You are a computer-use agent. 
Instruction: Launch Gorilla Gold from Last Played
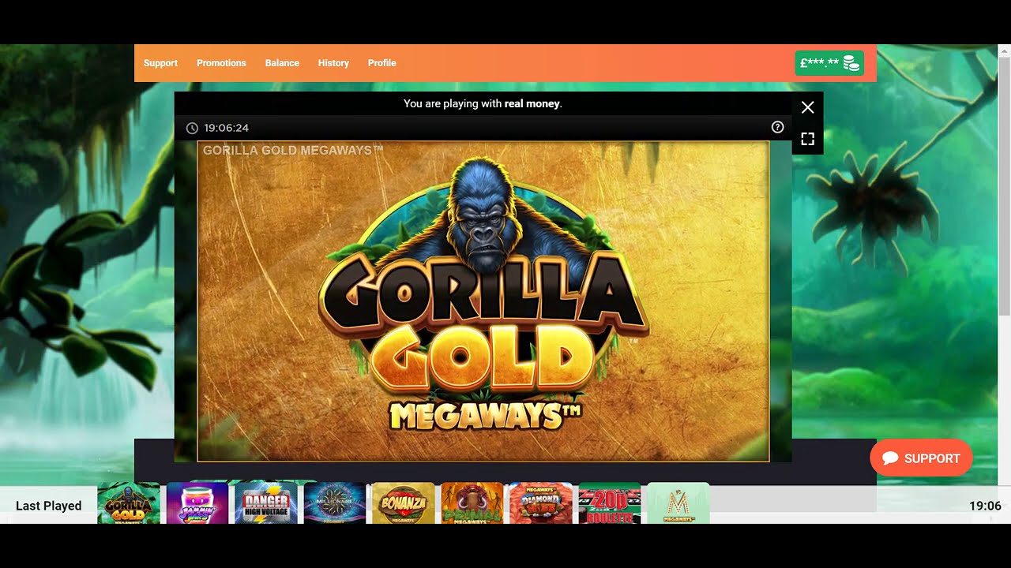(129, 503)
